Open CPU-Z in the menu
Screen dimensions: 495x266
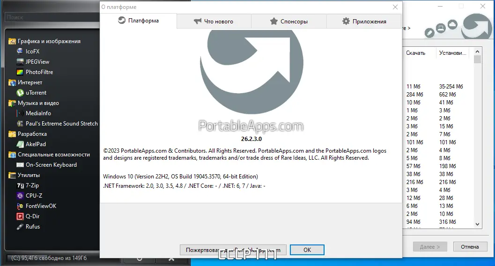pyautogui.click(x=30, y=196)
